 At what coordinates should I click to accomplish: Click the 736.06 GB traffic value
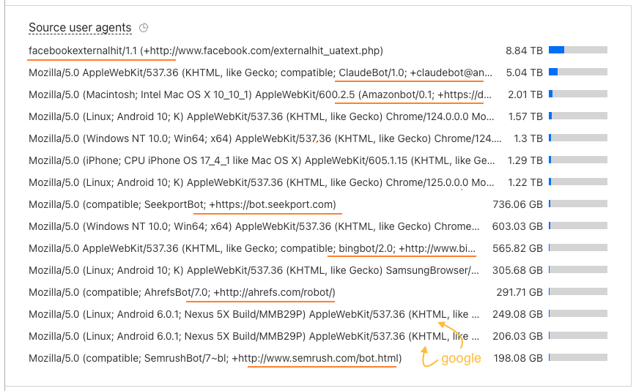click(517, 204)
